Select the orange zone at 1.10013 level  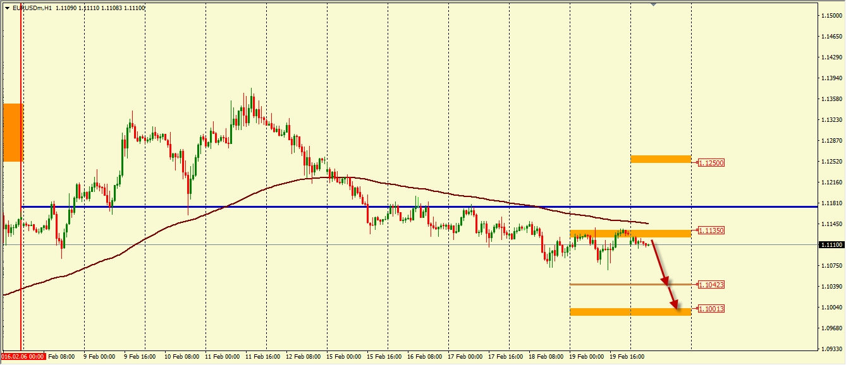630,311
